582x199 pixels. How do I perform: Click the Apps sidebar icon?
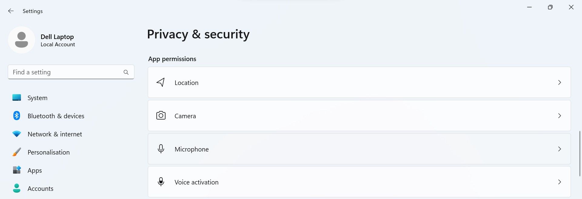(x=17, y=170)
